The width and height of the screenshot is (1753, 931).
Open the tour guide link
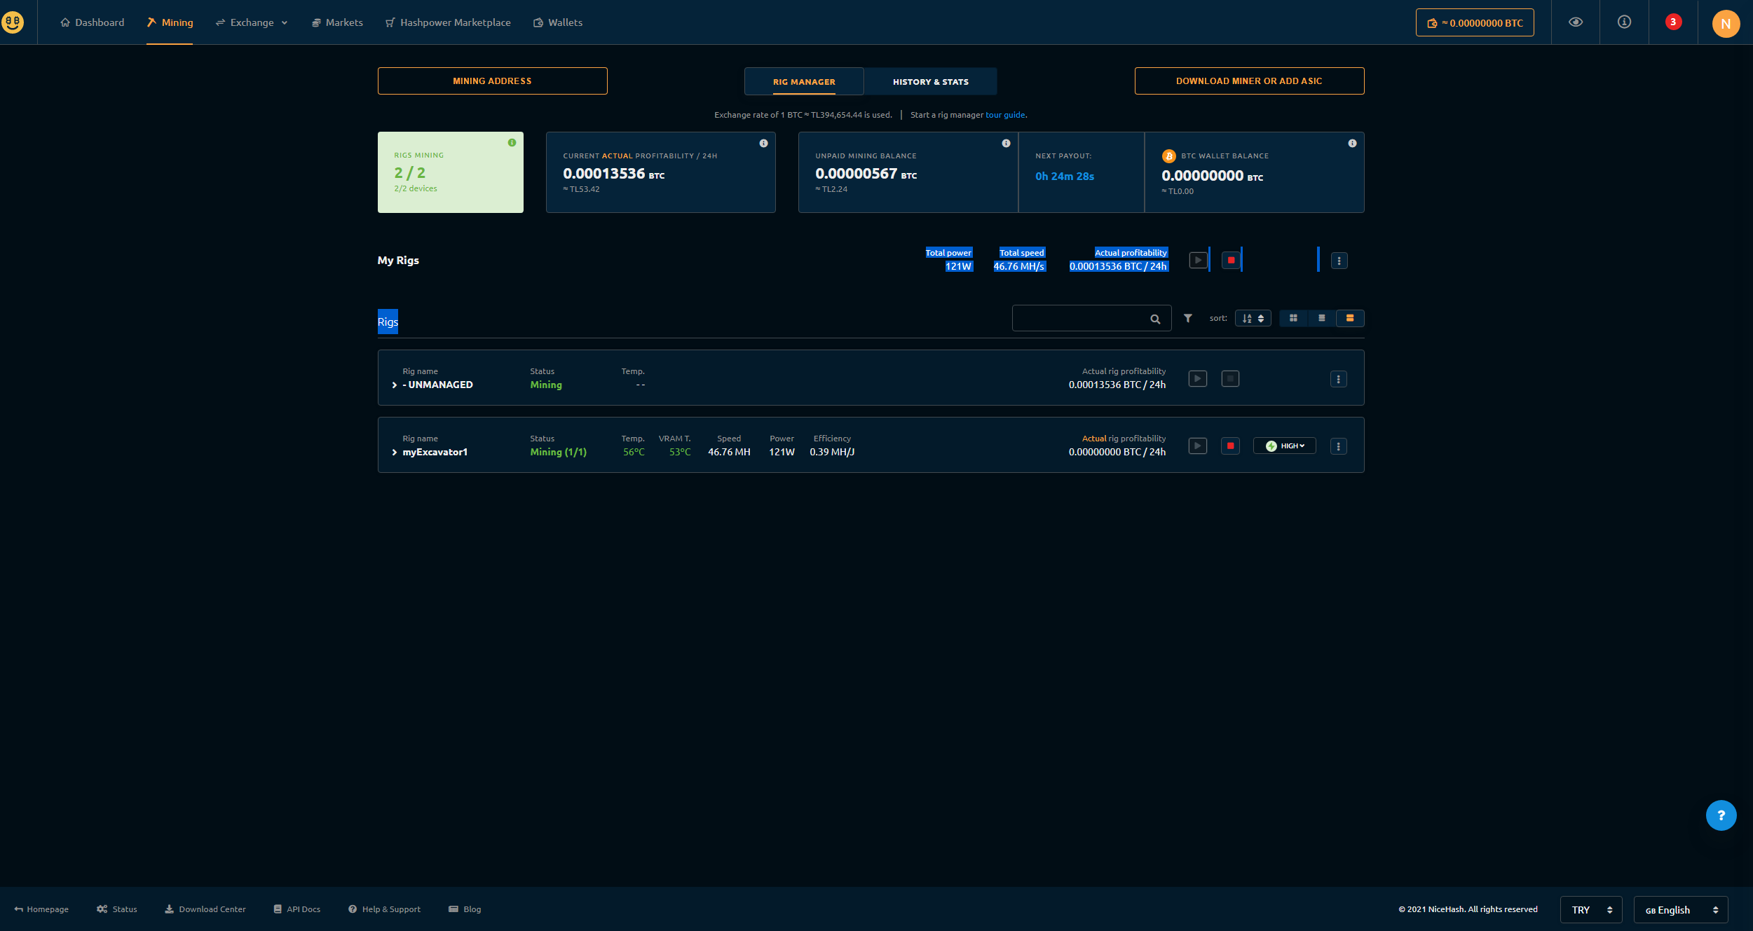(x=1004, y=115)
